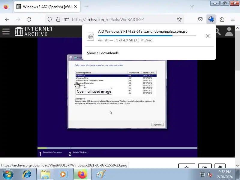Open site permissions icon in address bar

click(x=66, y=19)
